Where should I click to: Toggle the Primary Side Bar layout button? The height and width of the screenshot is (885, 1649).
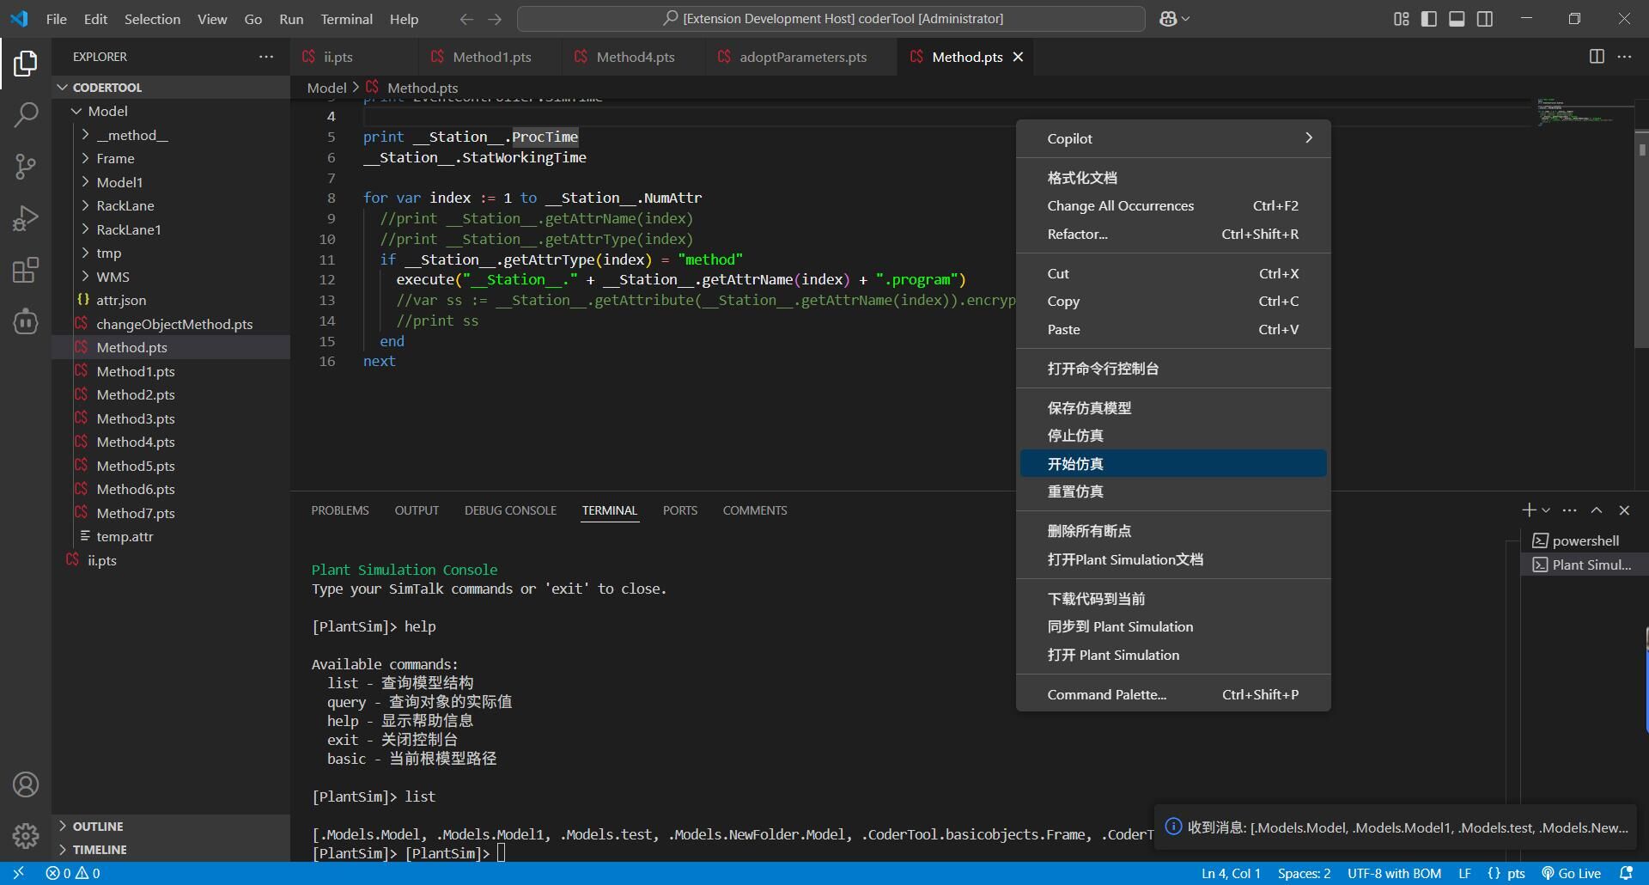tap(1429, 19)
